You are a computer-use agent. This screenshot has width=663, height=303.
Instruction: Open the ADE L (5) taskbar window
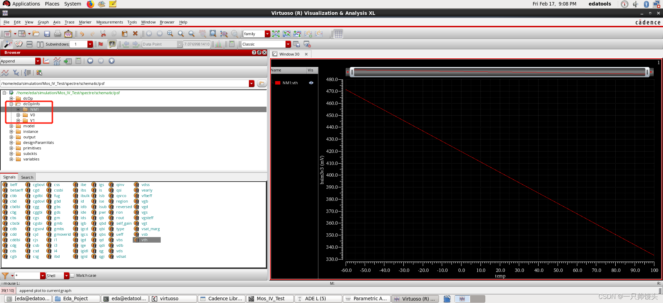coord(319,299)
